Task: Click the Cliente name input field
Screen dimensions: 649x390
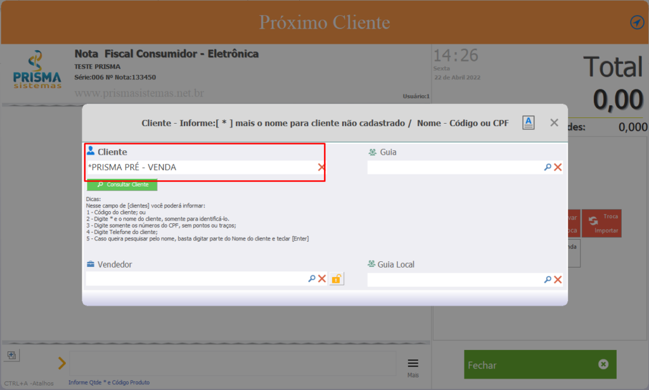Action: click(x=202, y=167)
